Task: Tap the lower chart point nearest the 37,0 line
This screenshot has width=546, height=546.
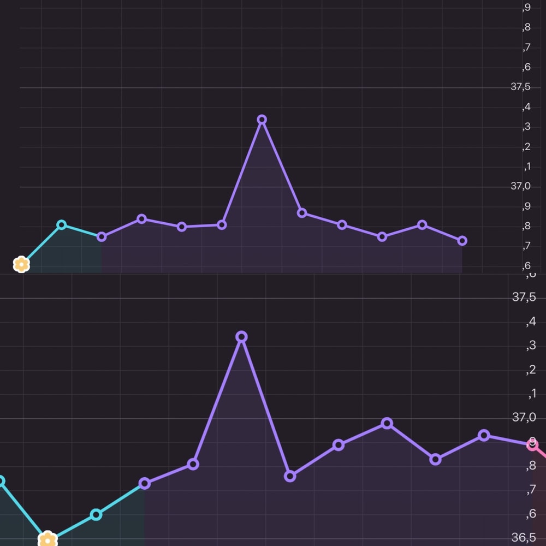Action: [387, 423]
